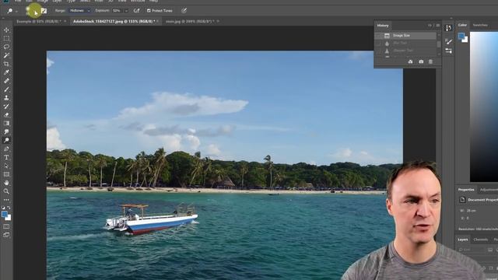Open the Layers panel tab
The height and width of the screenshot is (280, 498).
coord(463,240)
